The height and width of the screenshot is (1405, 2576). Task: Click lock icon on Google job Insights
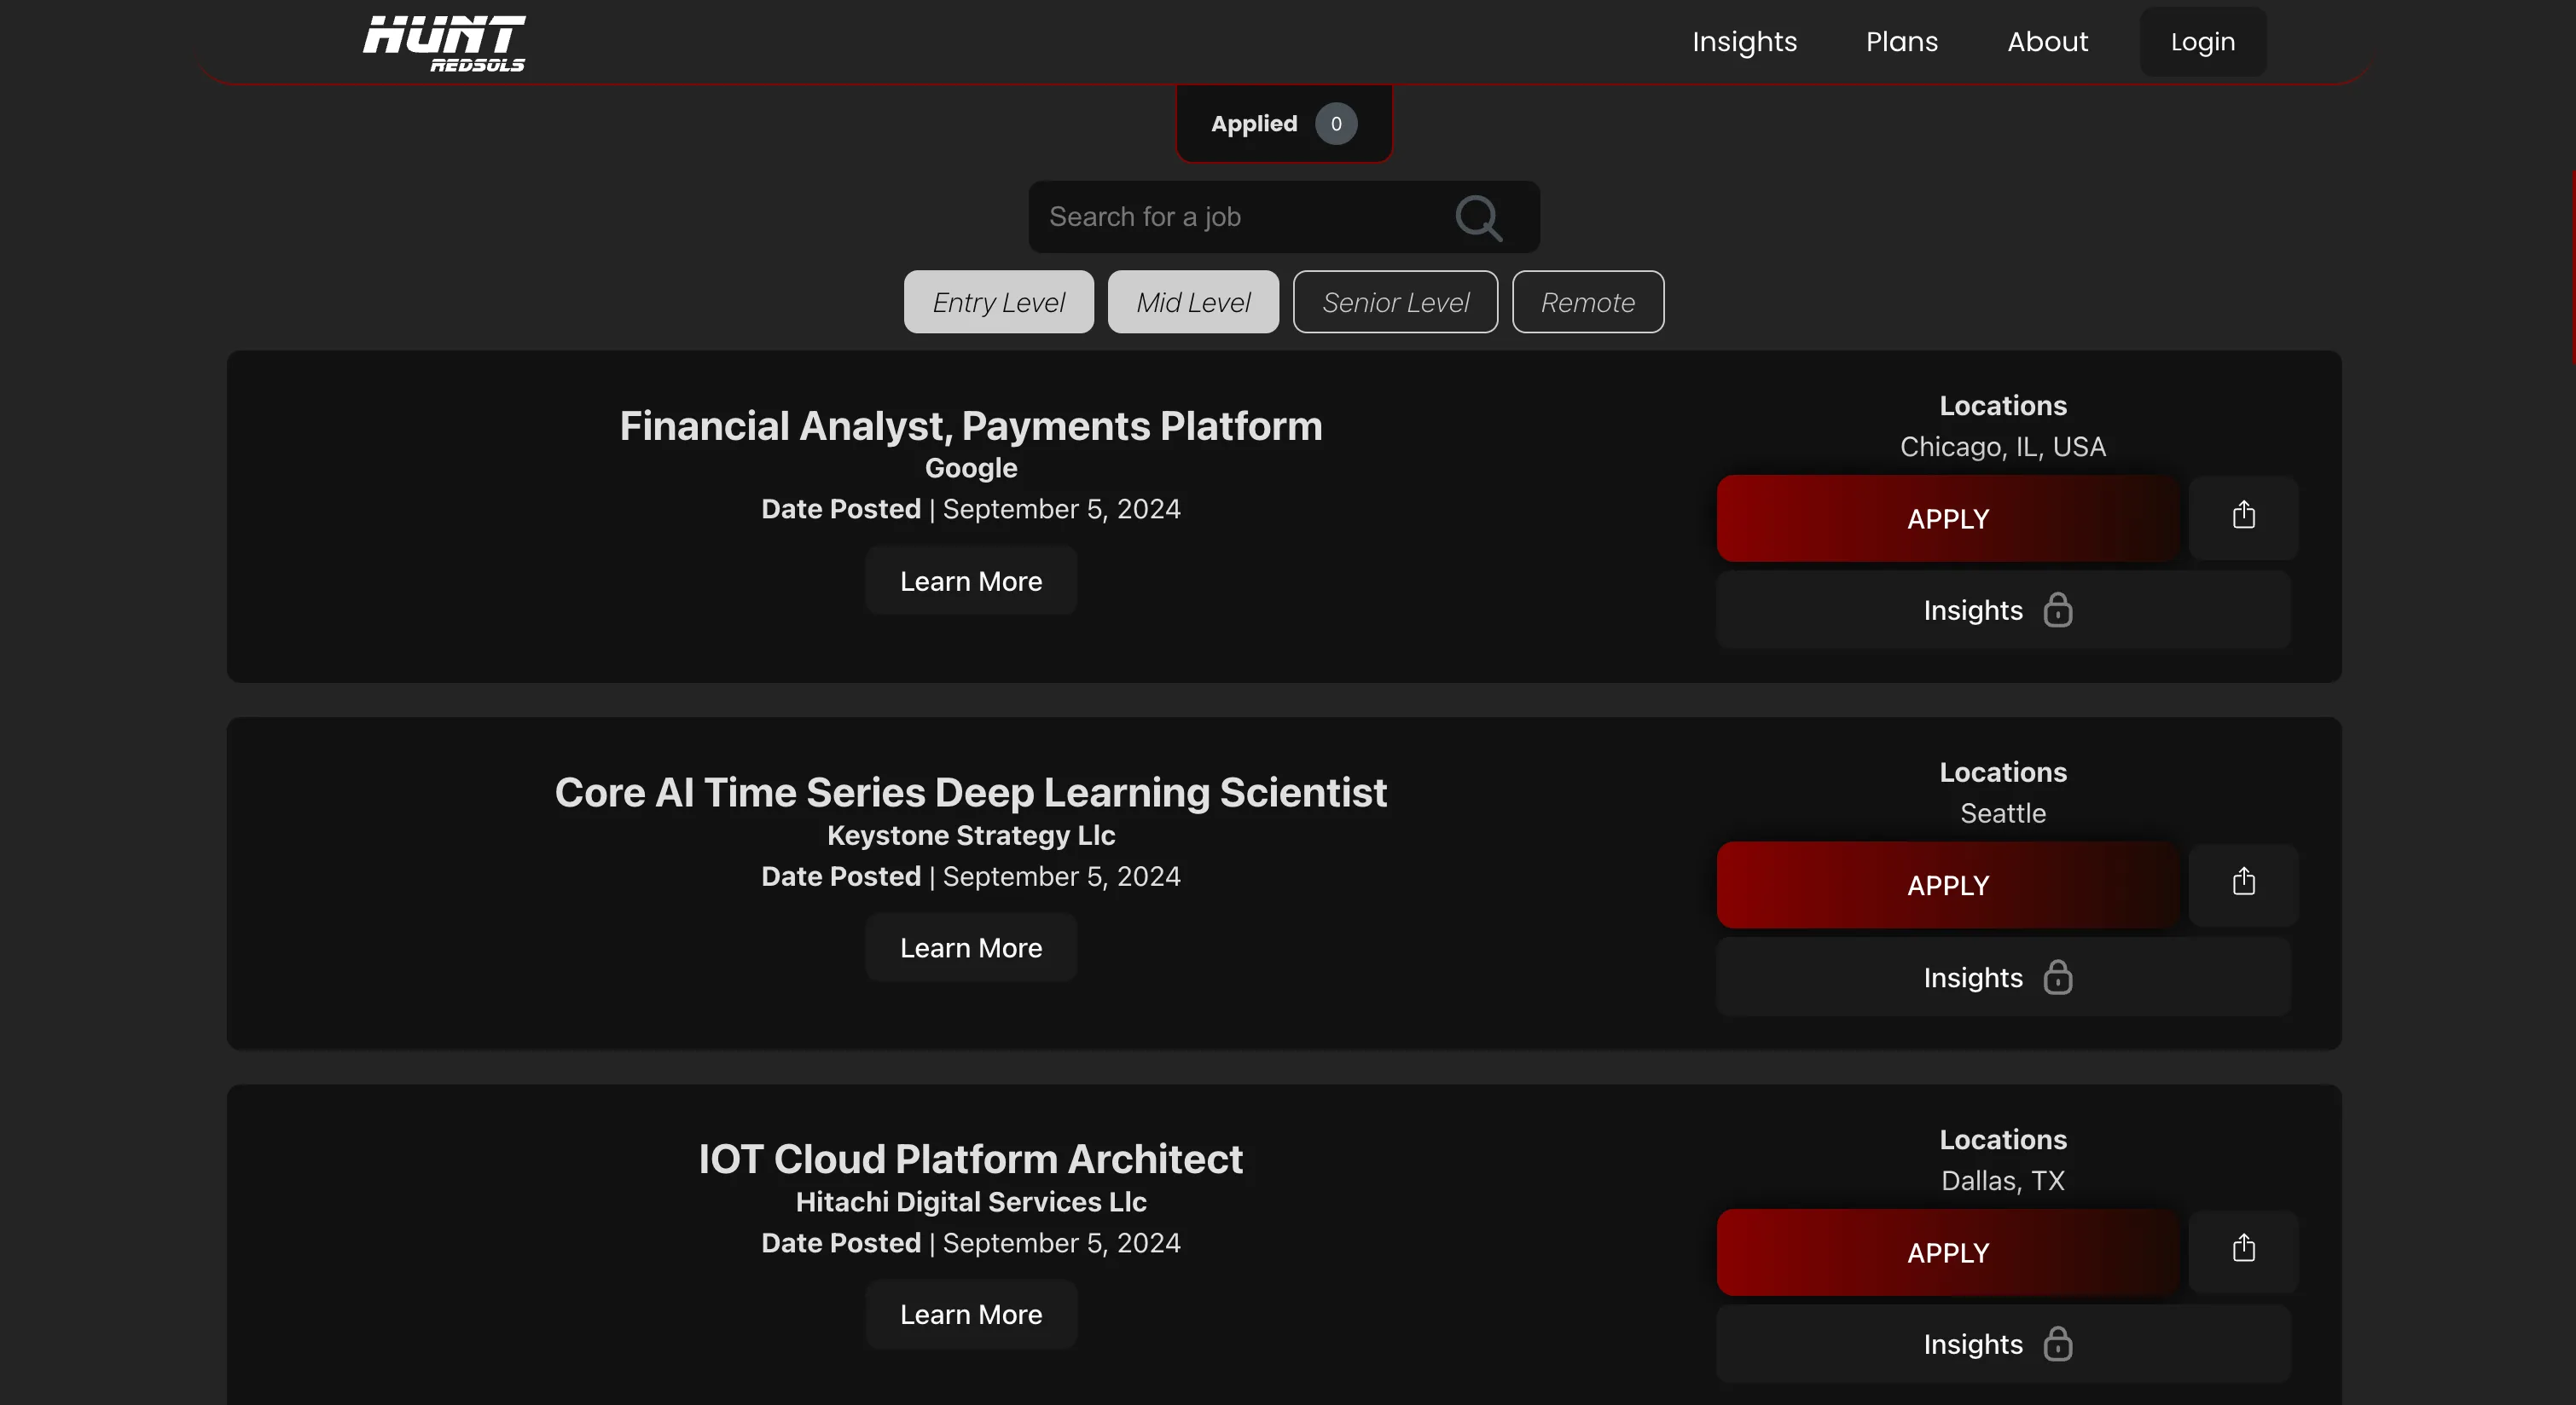coord(2057,610)
